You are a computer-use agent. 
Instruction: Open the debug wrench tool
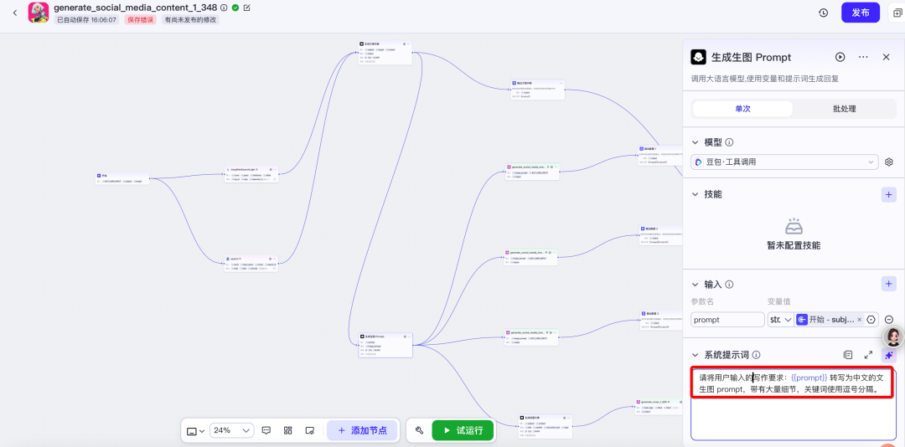[419, 430]
